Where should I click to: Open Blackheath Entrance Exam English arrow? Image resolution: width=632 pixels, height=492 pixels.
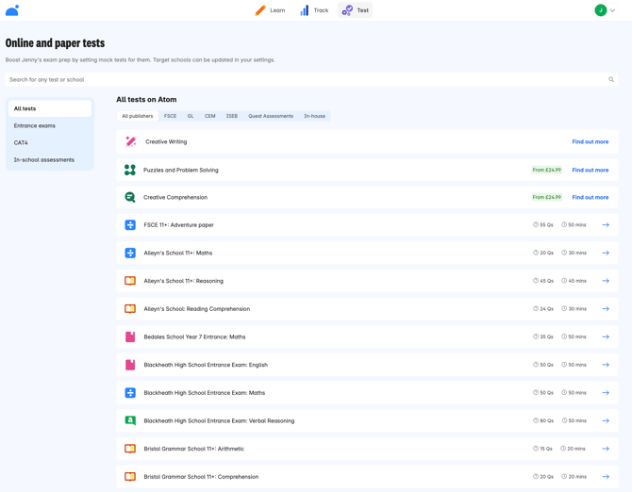606,365
